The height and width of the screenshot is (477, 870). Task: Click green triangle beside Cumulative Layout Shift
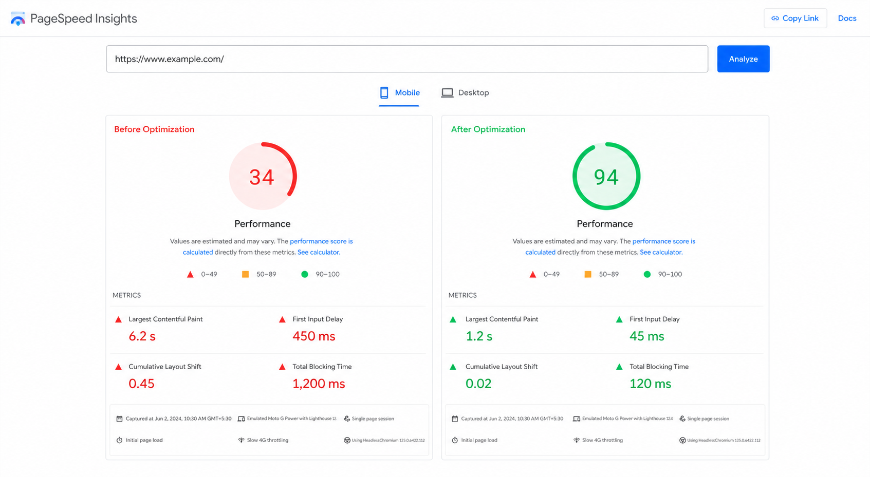coord(453,367)
